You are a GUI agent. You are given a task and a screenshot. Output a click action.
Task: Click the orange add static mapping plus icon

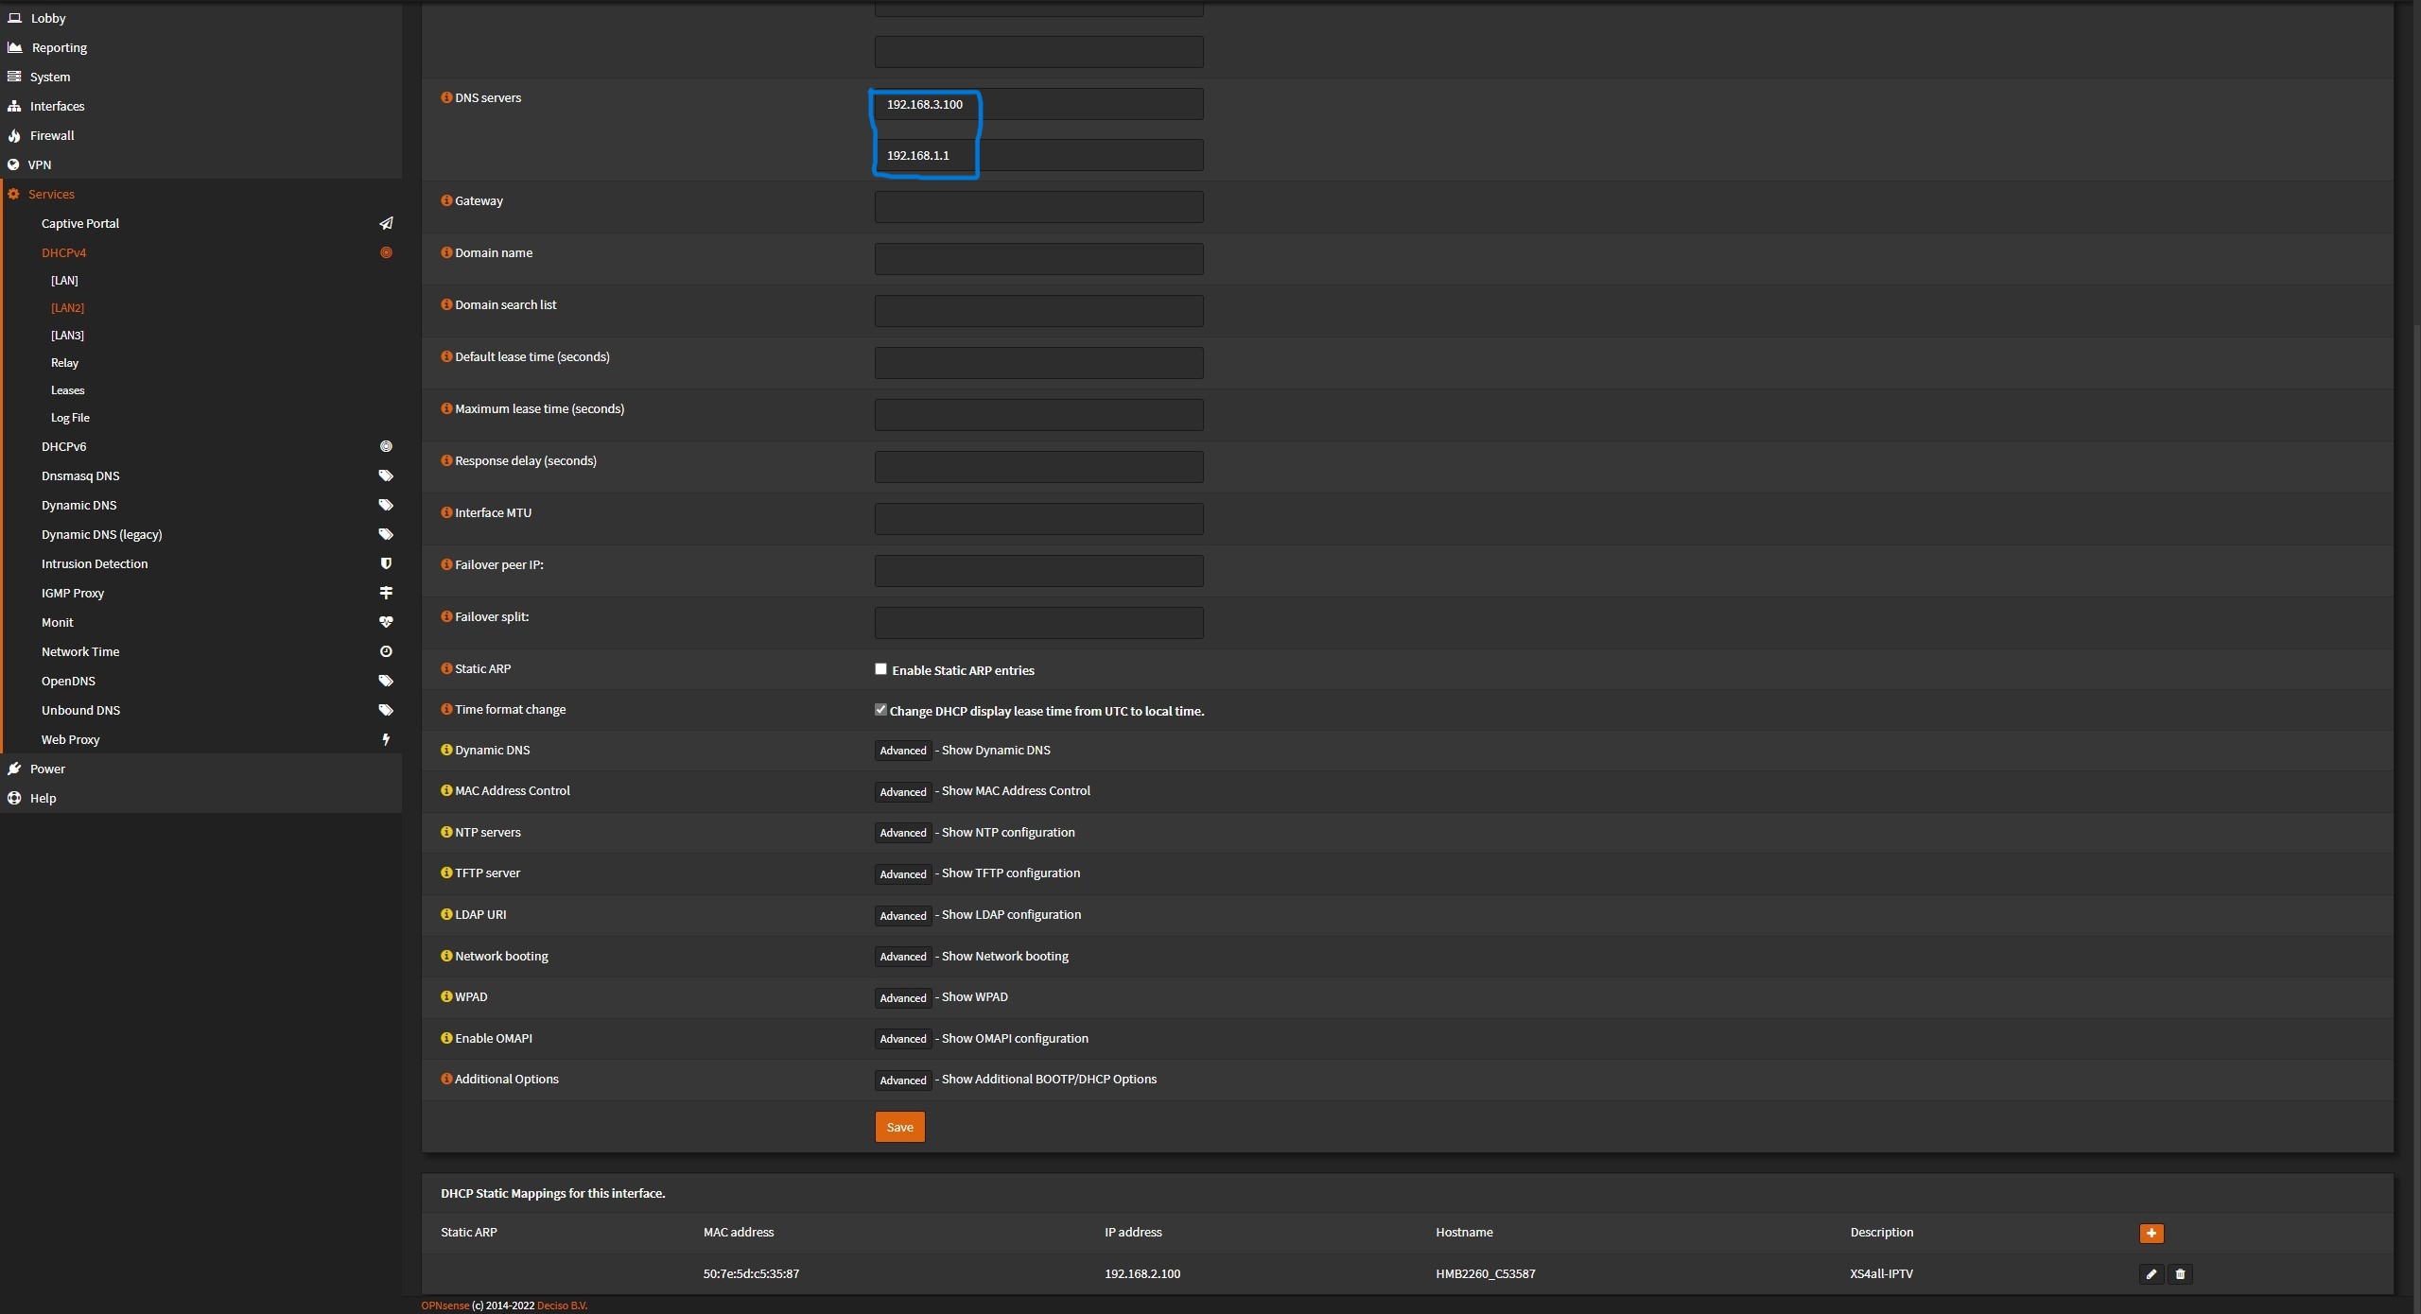coord(2151,1233)
